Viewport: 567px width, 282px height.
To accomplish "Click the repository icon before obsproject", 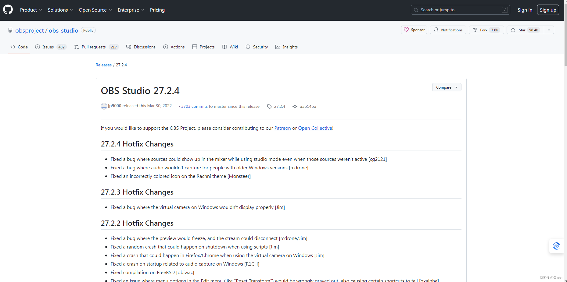I will [x=10, y=30].
